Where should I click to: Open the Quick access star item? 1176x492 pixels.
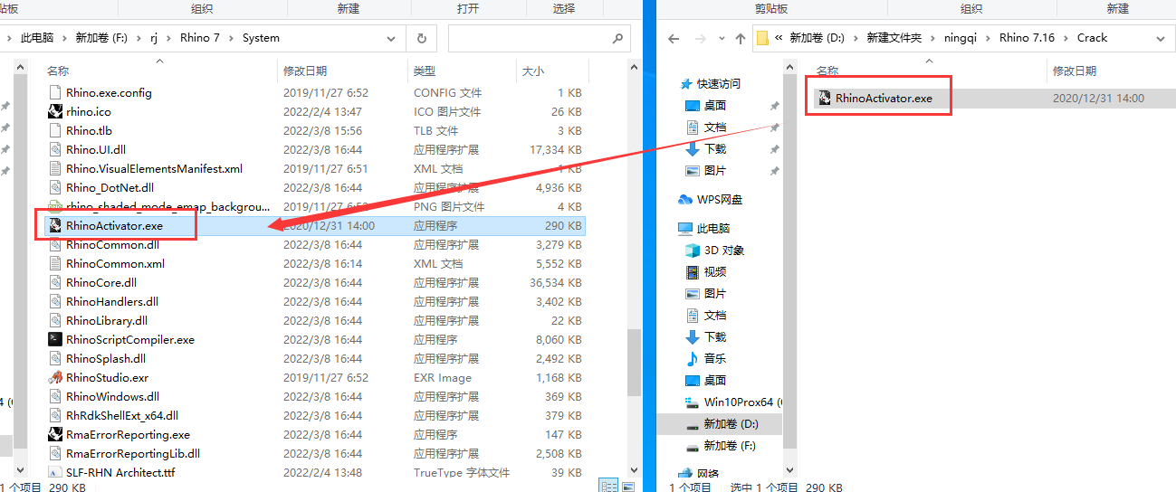click(x=712, y=83)
